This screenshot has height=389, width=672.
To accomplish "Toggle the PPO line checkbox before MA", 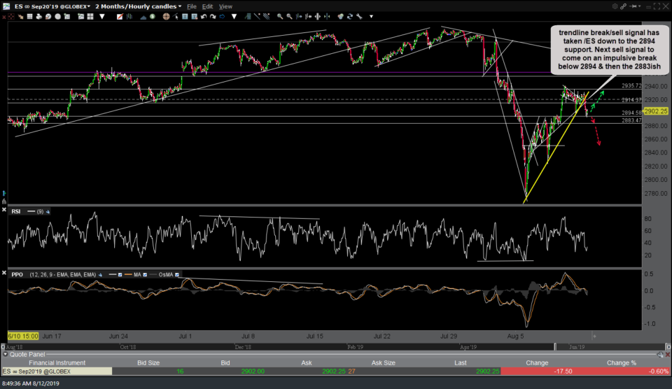I will coord(120,275).
